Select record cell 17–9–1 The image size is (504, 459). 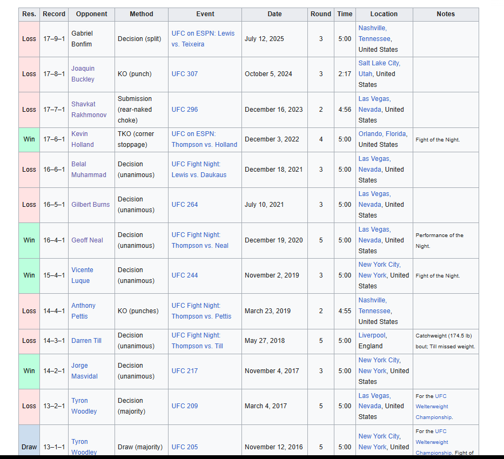pyautogui.click(x=54, y=39)
